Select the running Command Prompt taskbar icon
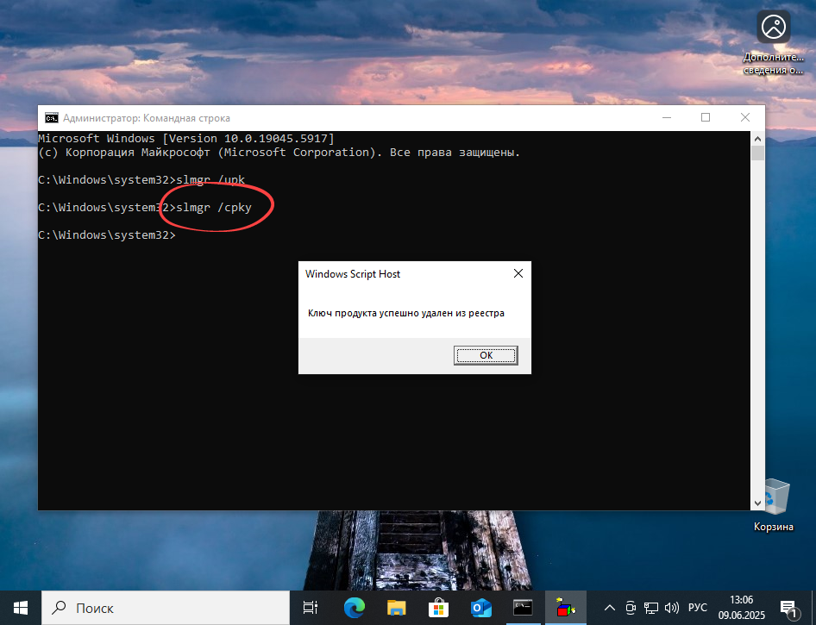816x625 pixels. (523, 608)
